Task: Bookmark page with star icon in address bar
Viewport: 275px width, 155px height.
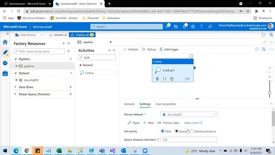Action: [248, 11]
